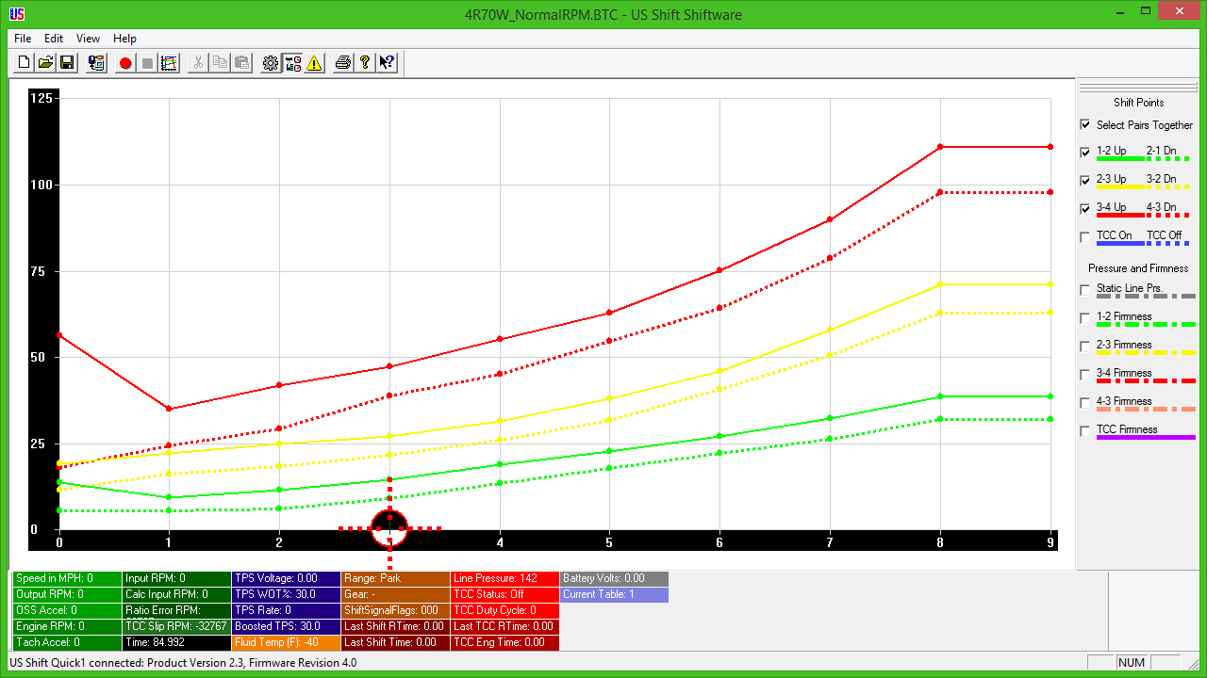
Task: Click the scissors cut icon
Action: (x=198, y=63)
